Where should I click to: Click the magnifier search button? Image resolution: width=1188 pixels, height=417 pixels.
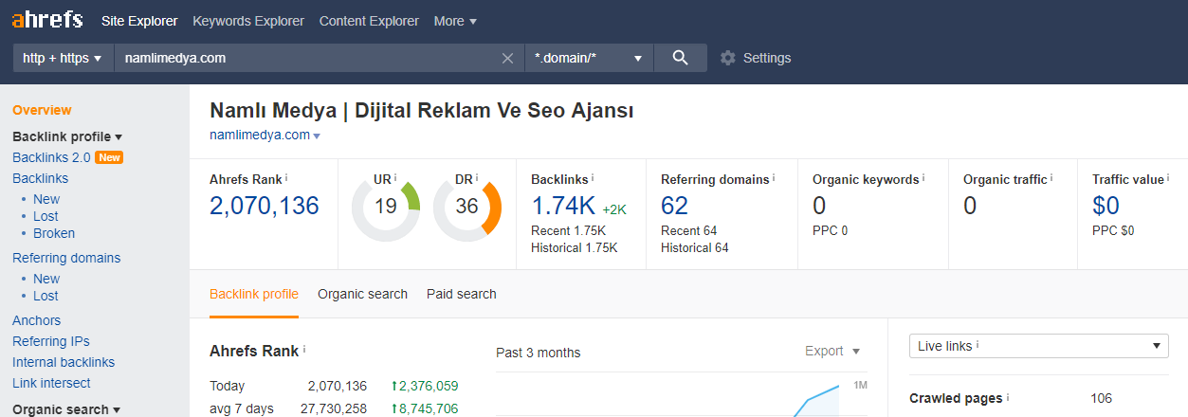pyautogui.click(x=680, y=58)
